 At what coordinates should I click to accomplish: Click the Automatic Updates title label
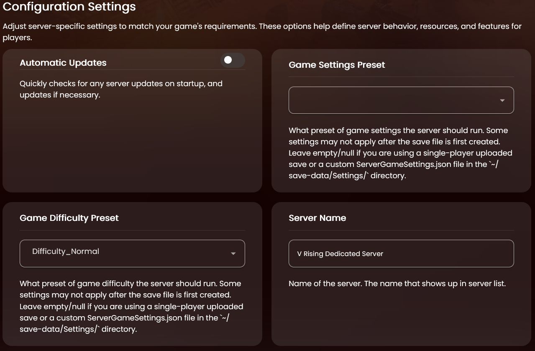(x=63, y=63)
